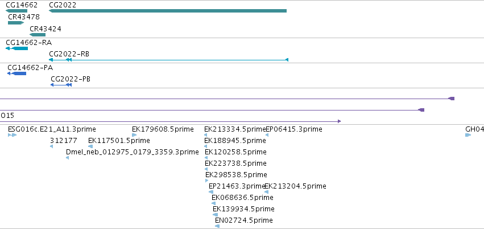Select the ESG016c.E21_A11.3prime arrow marker
Image resolution: width=484 pixels, height=229 pixels.
(x=12, y=135)
